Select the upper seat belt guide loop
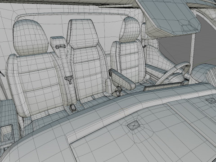Image resolution: width=216 pixels, height=162 pixels. click(61, 47)
